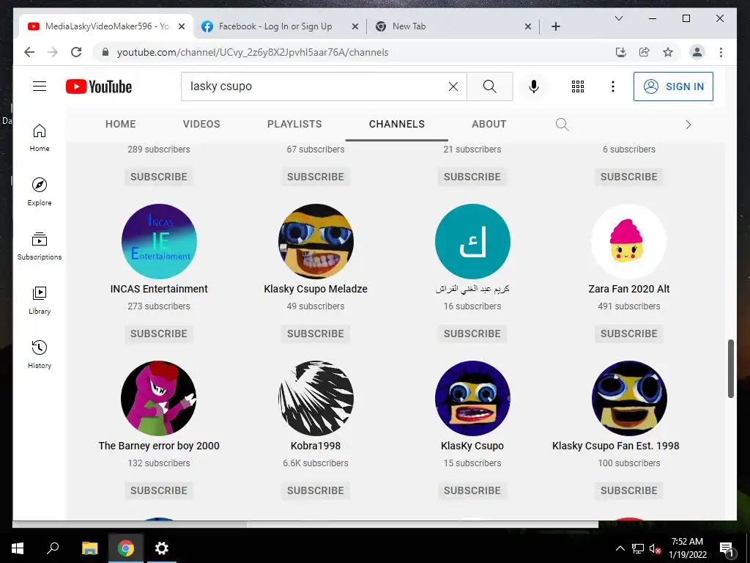750x563 pixels.
Task: Select the channel HOME tab
Action: pyautogui.click(x=121, y=124)
